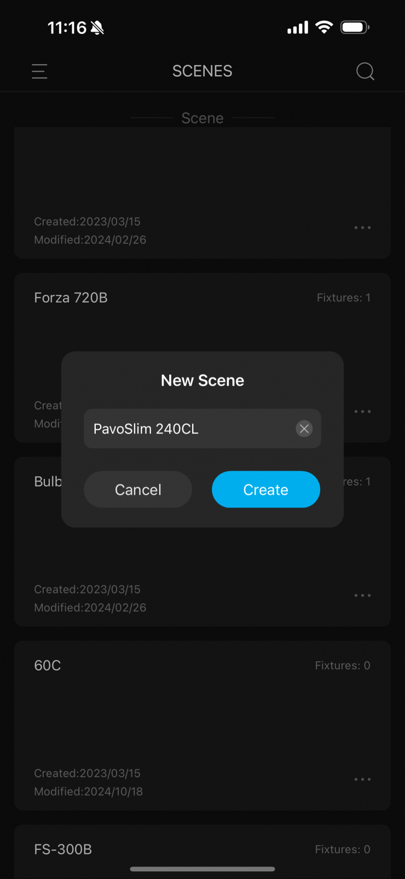Open options for the top scene card

tap(362, 227)
